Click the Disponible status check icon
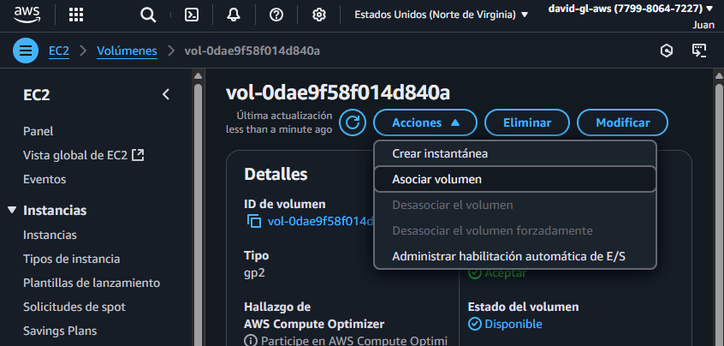This screenshot has width=724, height=346. pyautogui.click(x=475, y=325)
